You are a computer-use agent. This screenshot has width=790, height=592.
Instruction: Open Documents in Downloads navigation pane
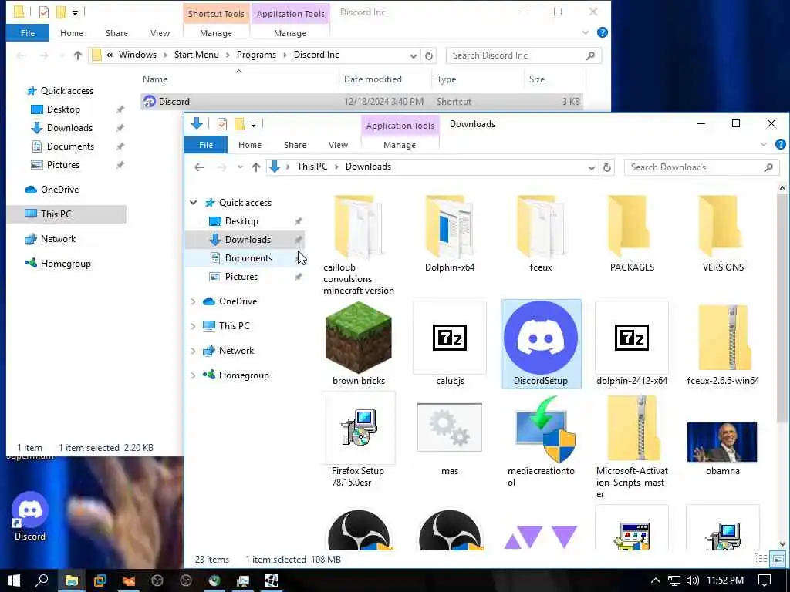pyautogui.click(x=248, y=258)
